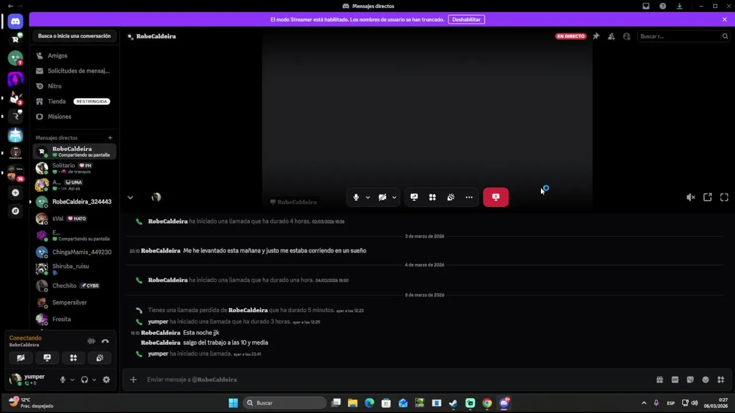The image size is (735, 413).
Task: Open the RobeCaldeira_324443 conversation
Action: click(x=75, y=202)
